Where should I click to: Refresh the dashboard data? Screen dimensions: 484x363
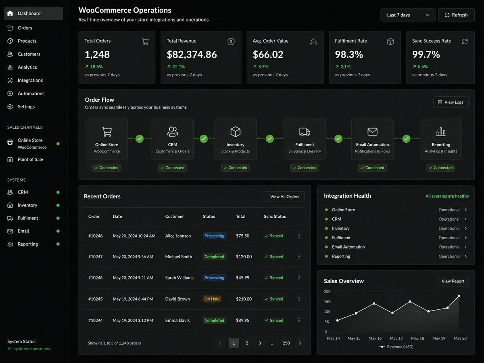(x=456, y=15)
